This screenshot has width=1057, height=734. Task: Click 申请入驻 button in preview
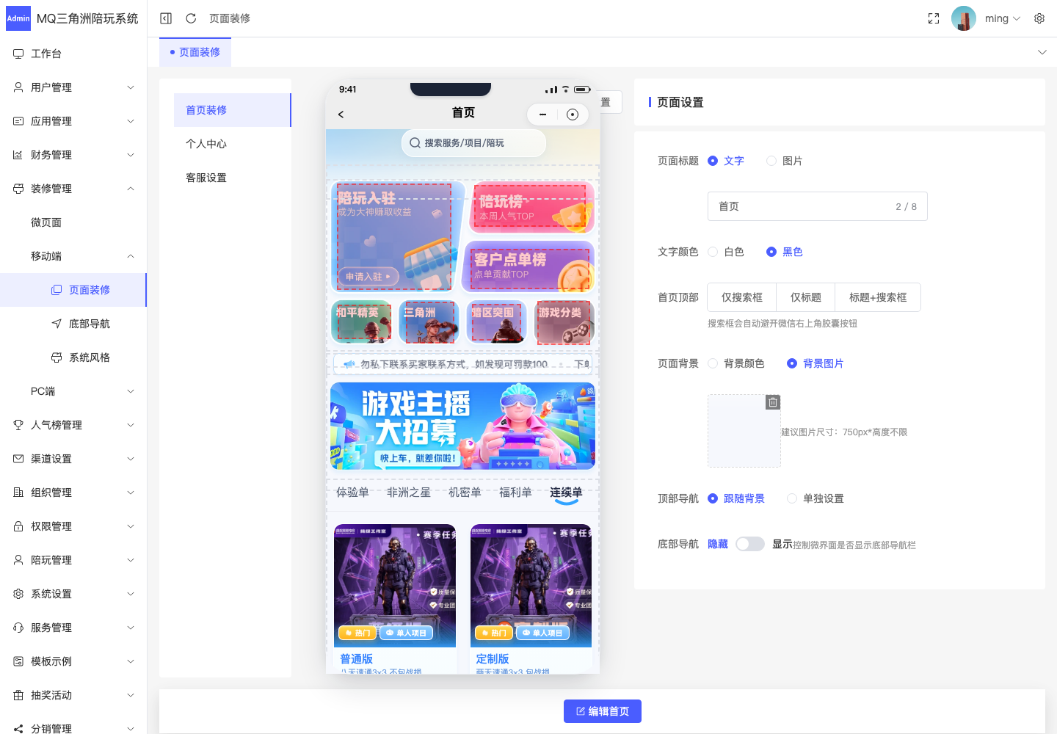pyautogui.click(x=368, y=277)
